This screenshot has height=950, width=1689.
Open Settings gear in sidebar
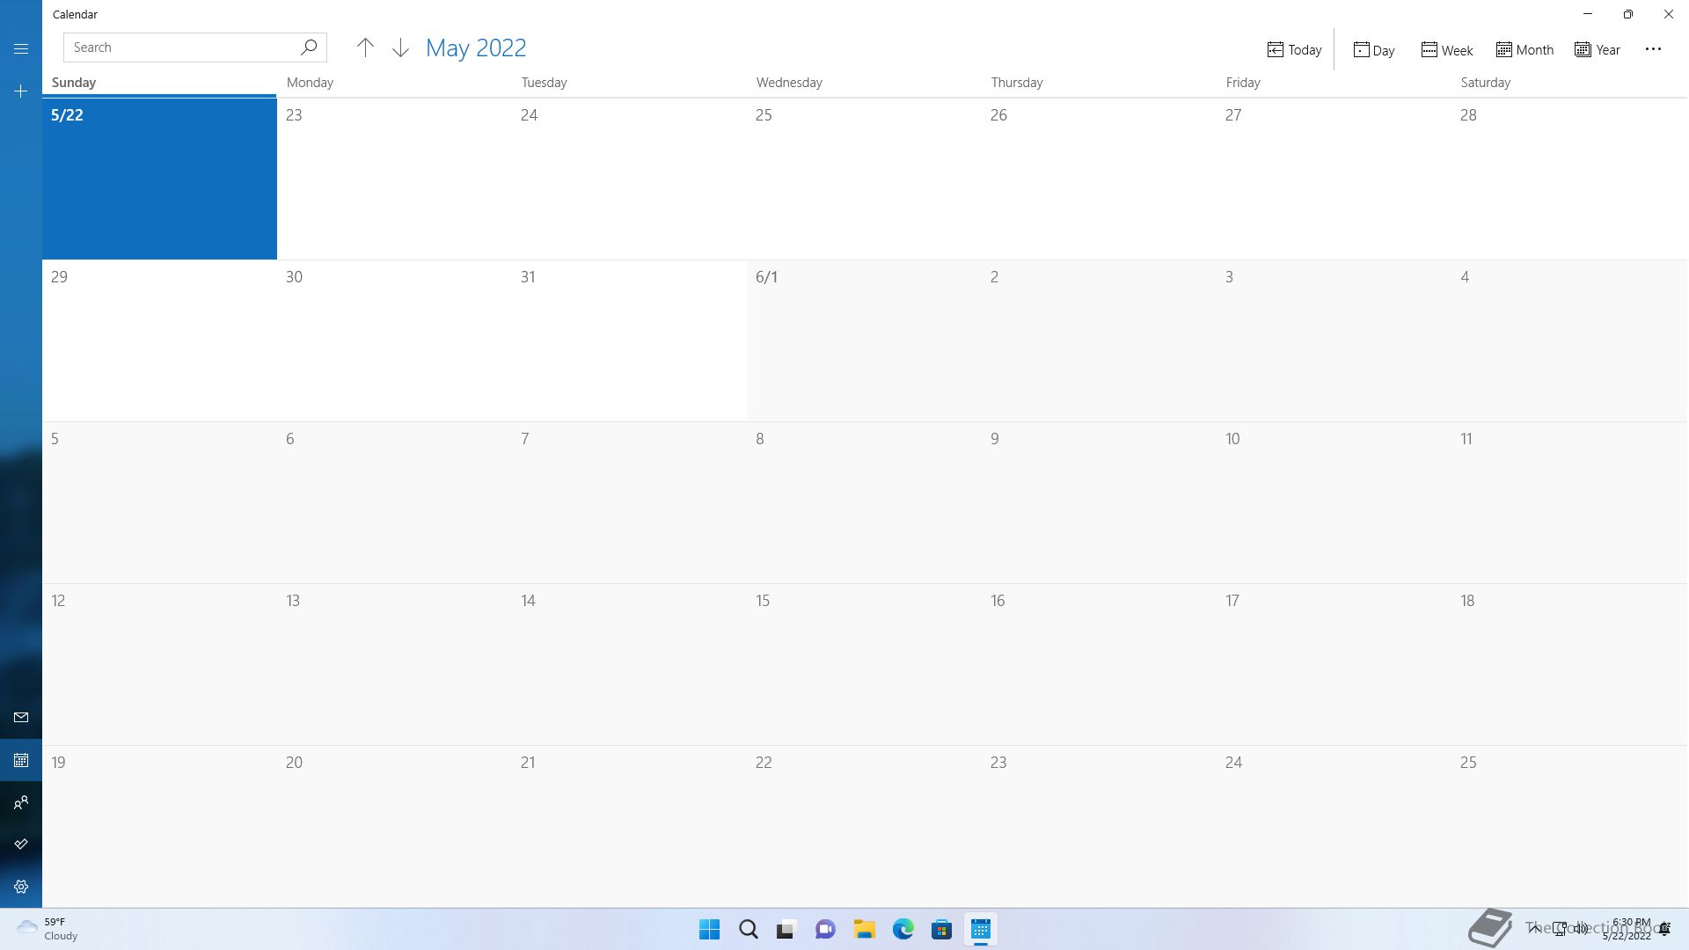(x=21, y=887)
